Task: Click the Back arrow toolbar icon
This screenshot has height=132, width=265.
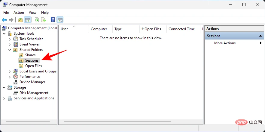Action: point(4,20)
